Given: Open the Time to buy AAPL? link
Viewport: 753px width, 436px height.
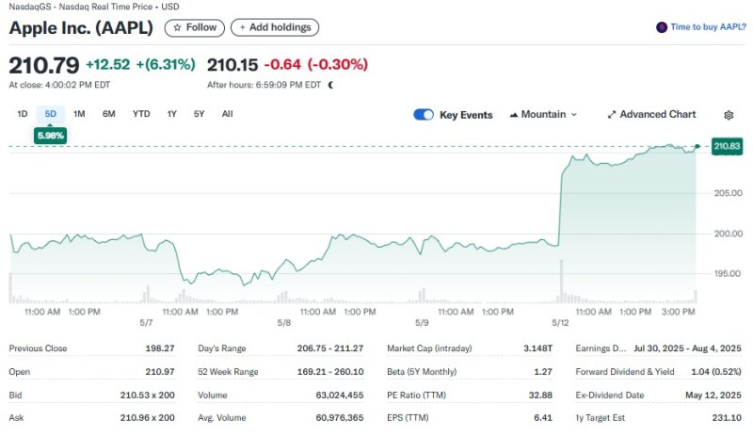Looking at the screenshot, I should pos(707,27).
